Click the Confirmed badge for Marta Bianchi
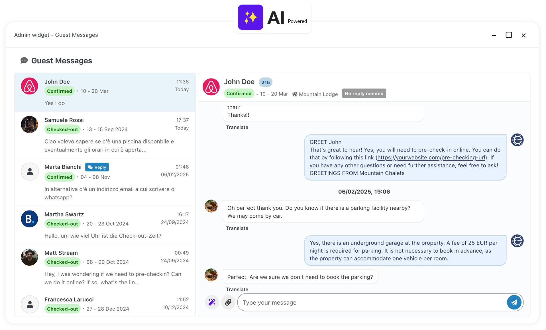Viewport: 546px width, 330px height. [x=60, y=177]
